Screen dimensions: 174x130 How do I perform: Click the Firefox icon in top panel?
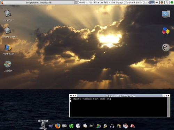point(162,2)
